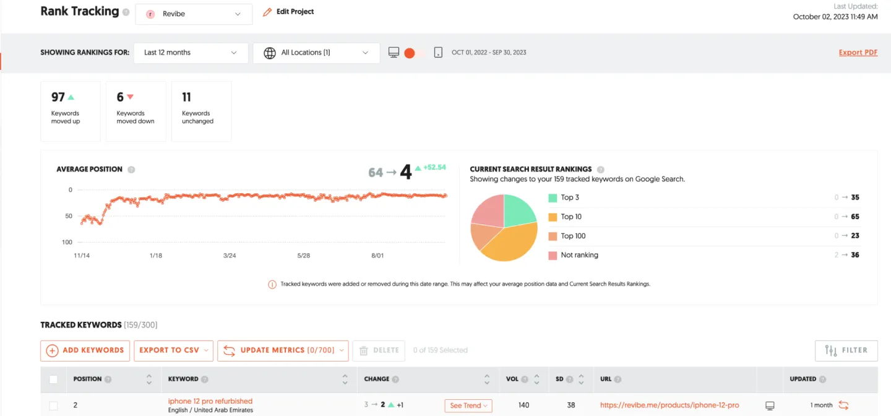891x416 pixels.
Task: Expand the Last 12 months date range dropdown
Action: pos(191,53)
